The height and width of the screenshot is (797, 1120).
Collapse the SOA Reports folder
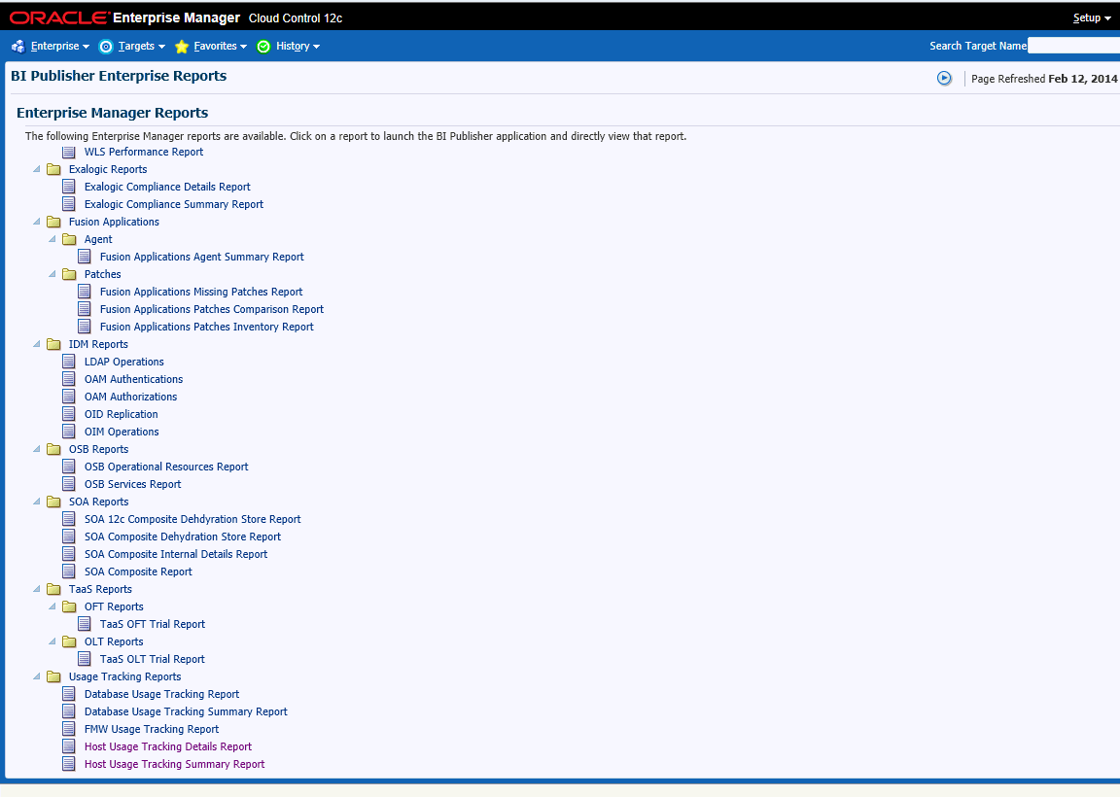click(x=36, y=502)
